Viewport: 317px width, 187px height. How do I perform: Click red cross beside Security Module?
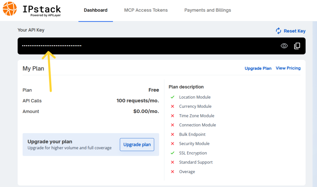[x=172, y=144]
